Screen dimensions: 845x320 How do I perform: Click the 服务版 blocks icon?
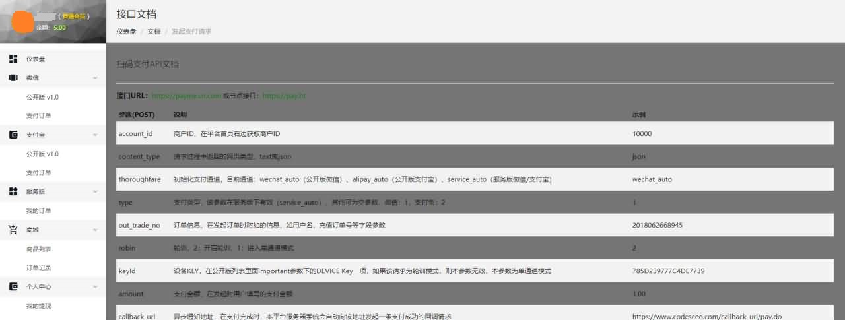pyautogui.click(x=13, y=191)
